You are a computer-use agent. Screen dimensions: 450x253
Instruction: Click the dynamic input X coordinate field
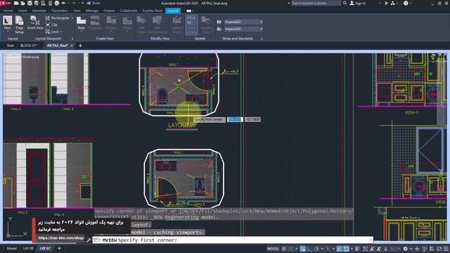pyautogui.click(x=235, y=119)
